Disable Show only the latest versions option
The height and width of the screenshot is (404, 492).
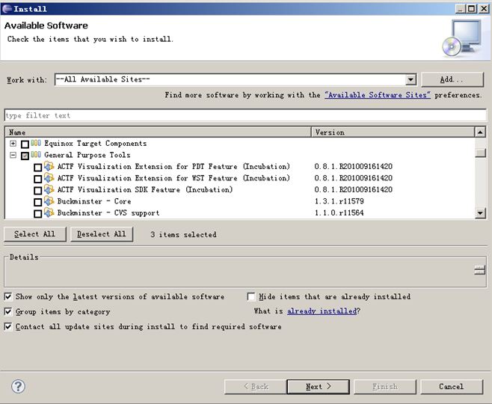click(8, 296)
